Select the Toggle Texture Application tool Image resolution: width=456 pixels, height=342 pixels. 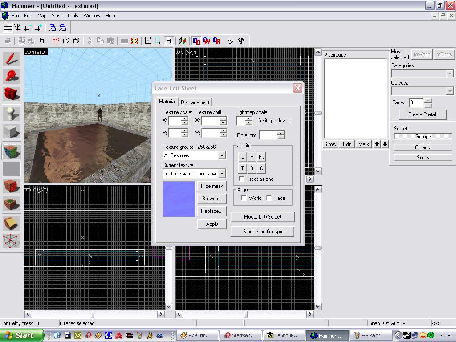(x=12, y=151)
